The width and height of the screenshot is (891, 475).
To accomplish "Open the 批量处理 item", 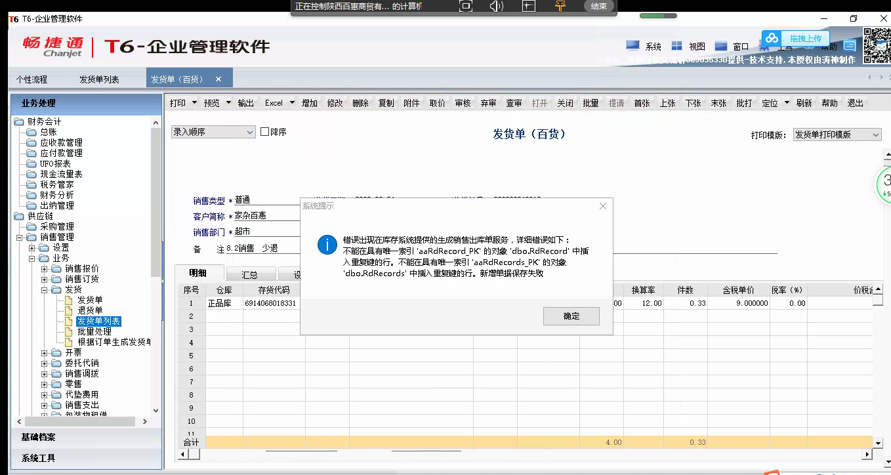I will click(x=94, y=331).
